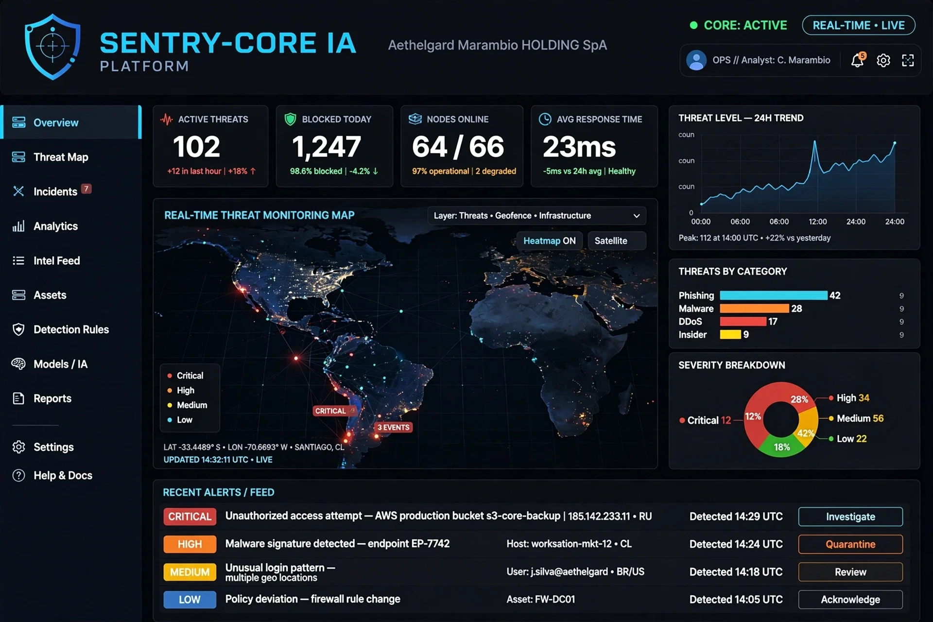Toggle the REAL-TIME • LIVE pill
This screenshot has width=933, height=622.
(x=858, y=25)
